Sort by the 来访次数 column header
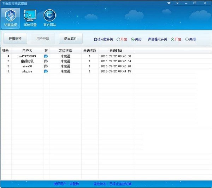 [90, 51]
